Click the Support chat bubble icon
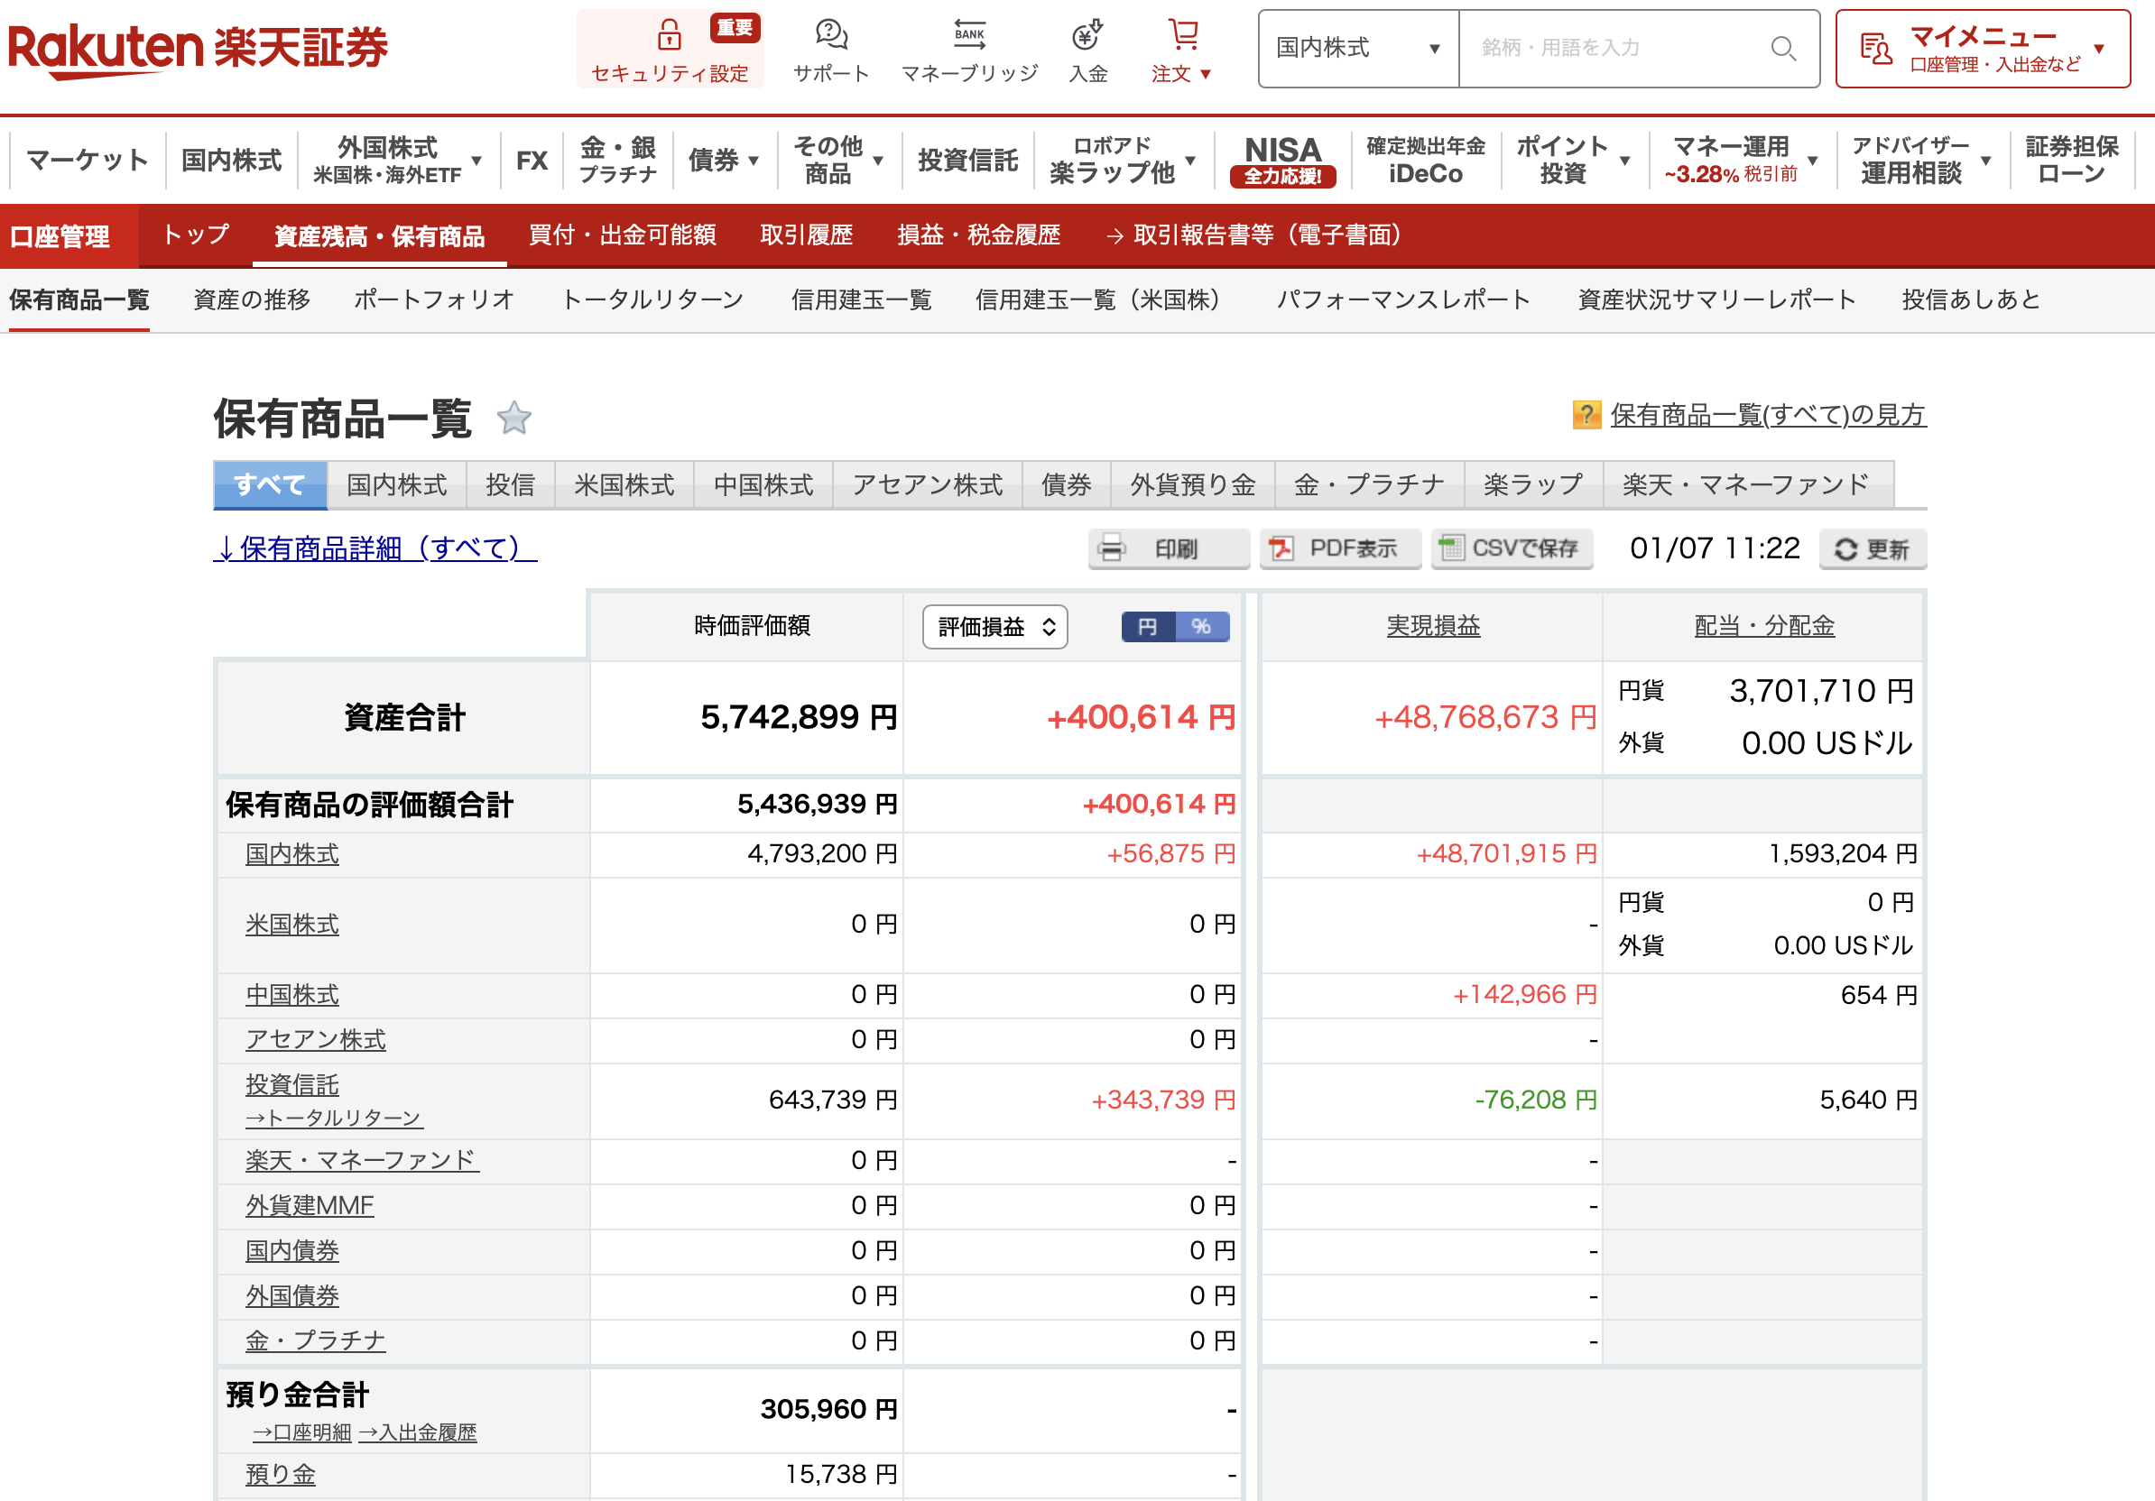2155x1501 pixels. click(x=830, y=36)
